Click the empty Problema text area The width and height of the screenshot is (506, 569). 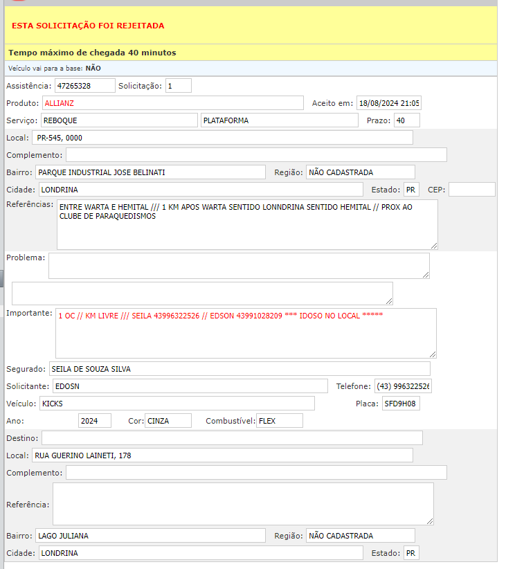coord(238,265)
